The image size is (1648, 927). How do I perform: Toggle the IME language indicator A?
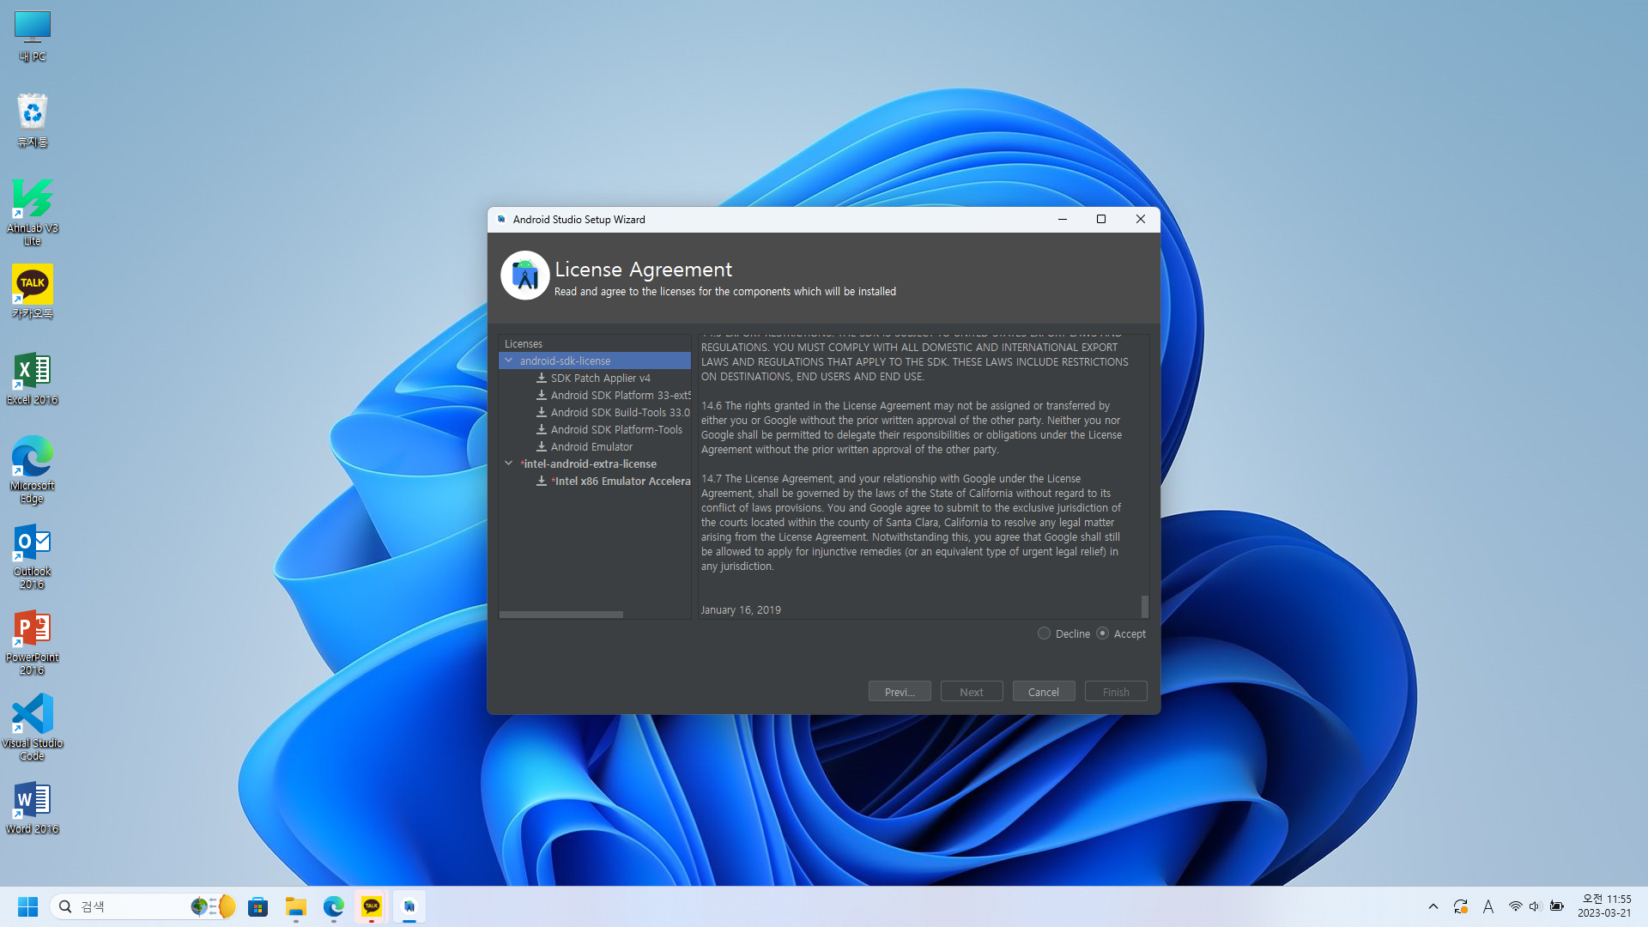point(1488,906)
